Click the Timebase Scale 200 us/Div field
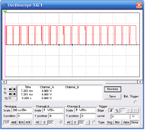 [22, 110]
